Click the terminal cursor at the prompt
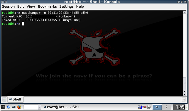This screenshot has width=189, height=111. pos(23,24)
